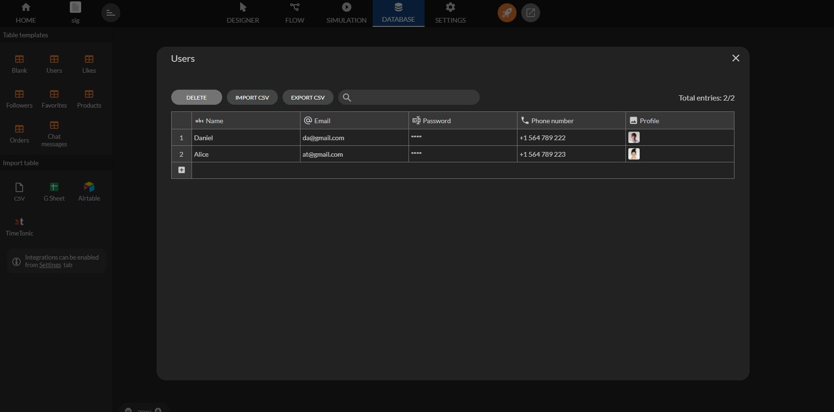834x412 pixels.
Task: Select row number 2
Action: [x=182, y=154]
